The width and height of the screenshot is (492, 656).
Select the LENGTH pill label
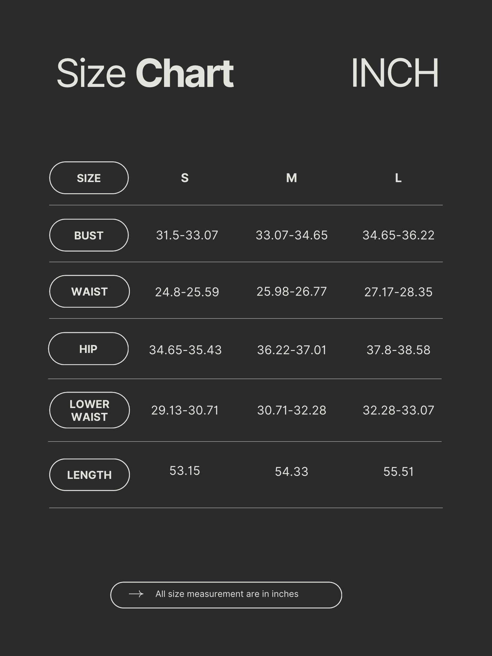[89, 475]
